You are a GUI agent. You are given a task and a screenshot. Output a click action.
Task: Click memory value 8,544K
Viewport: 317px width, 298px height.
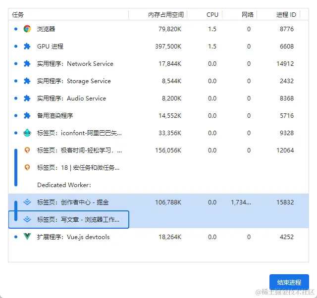click(171, 81)
